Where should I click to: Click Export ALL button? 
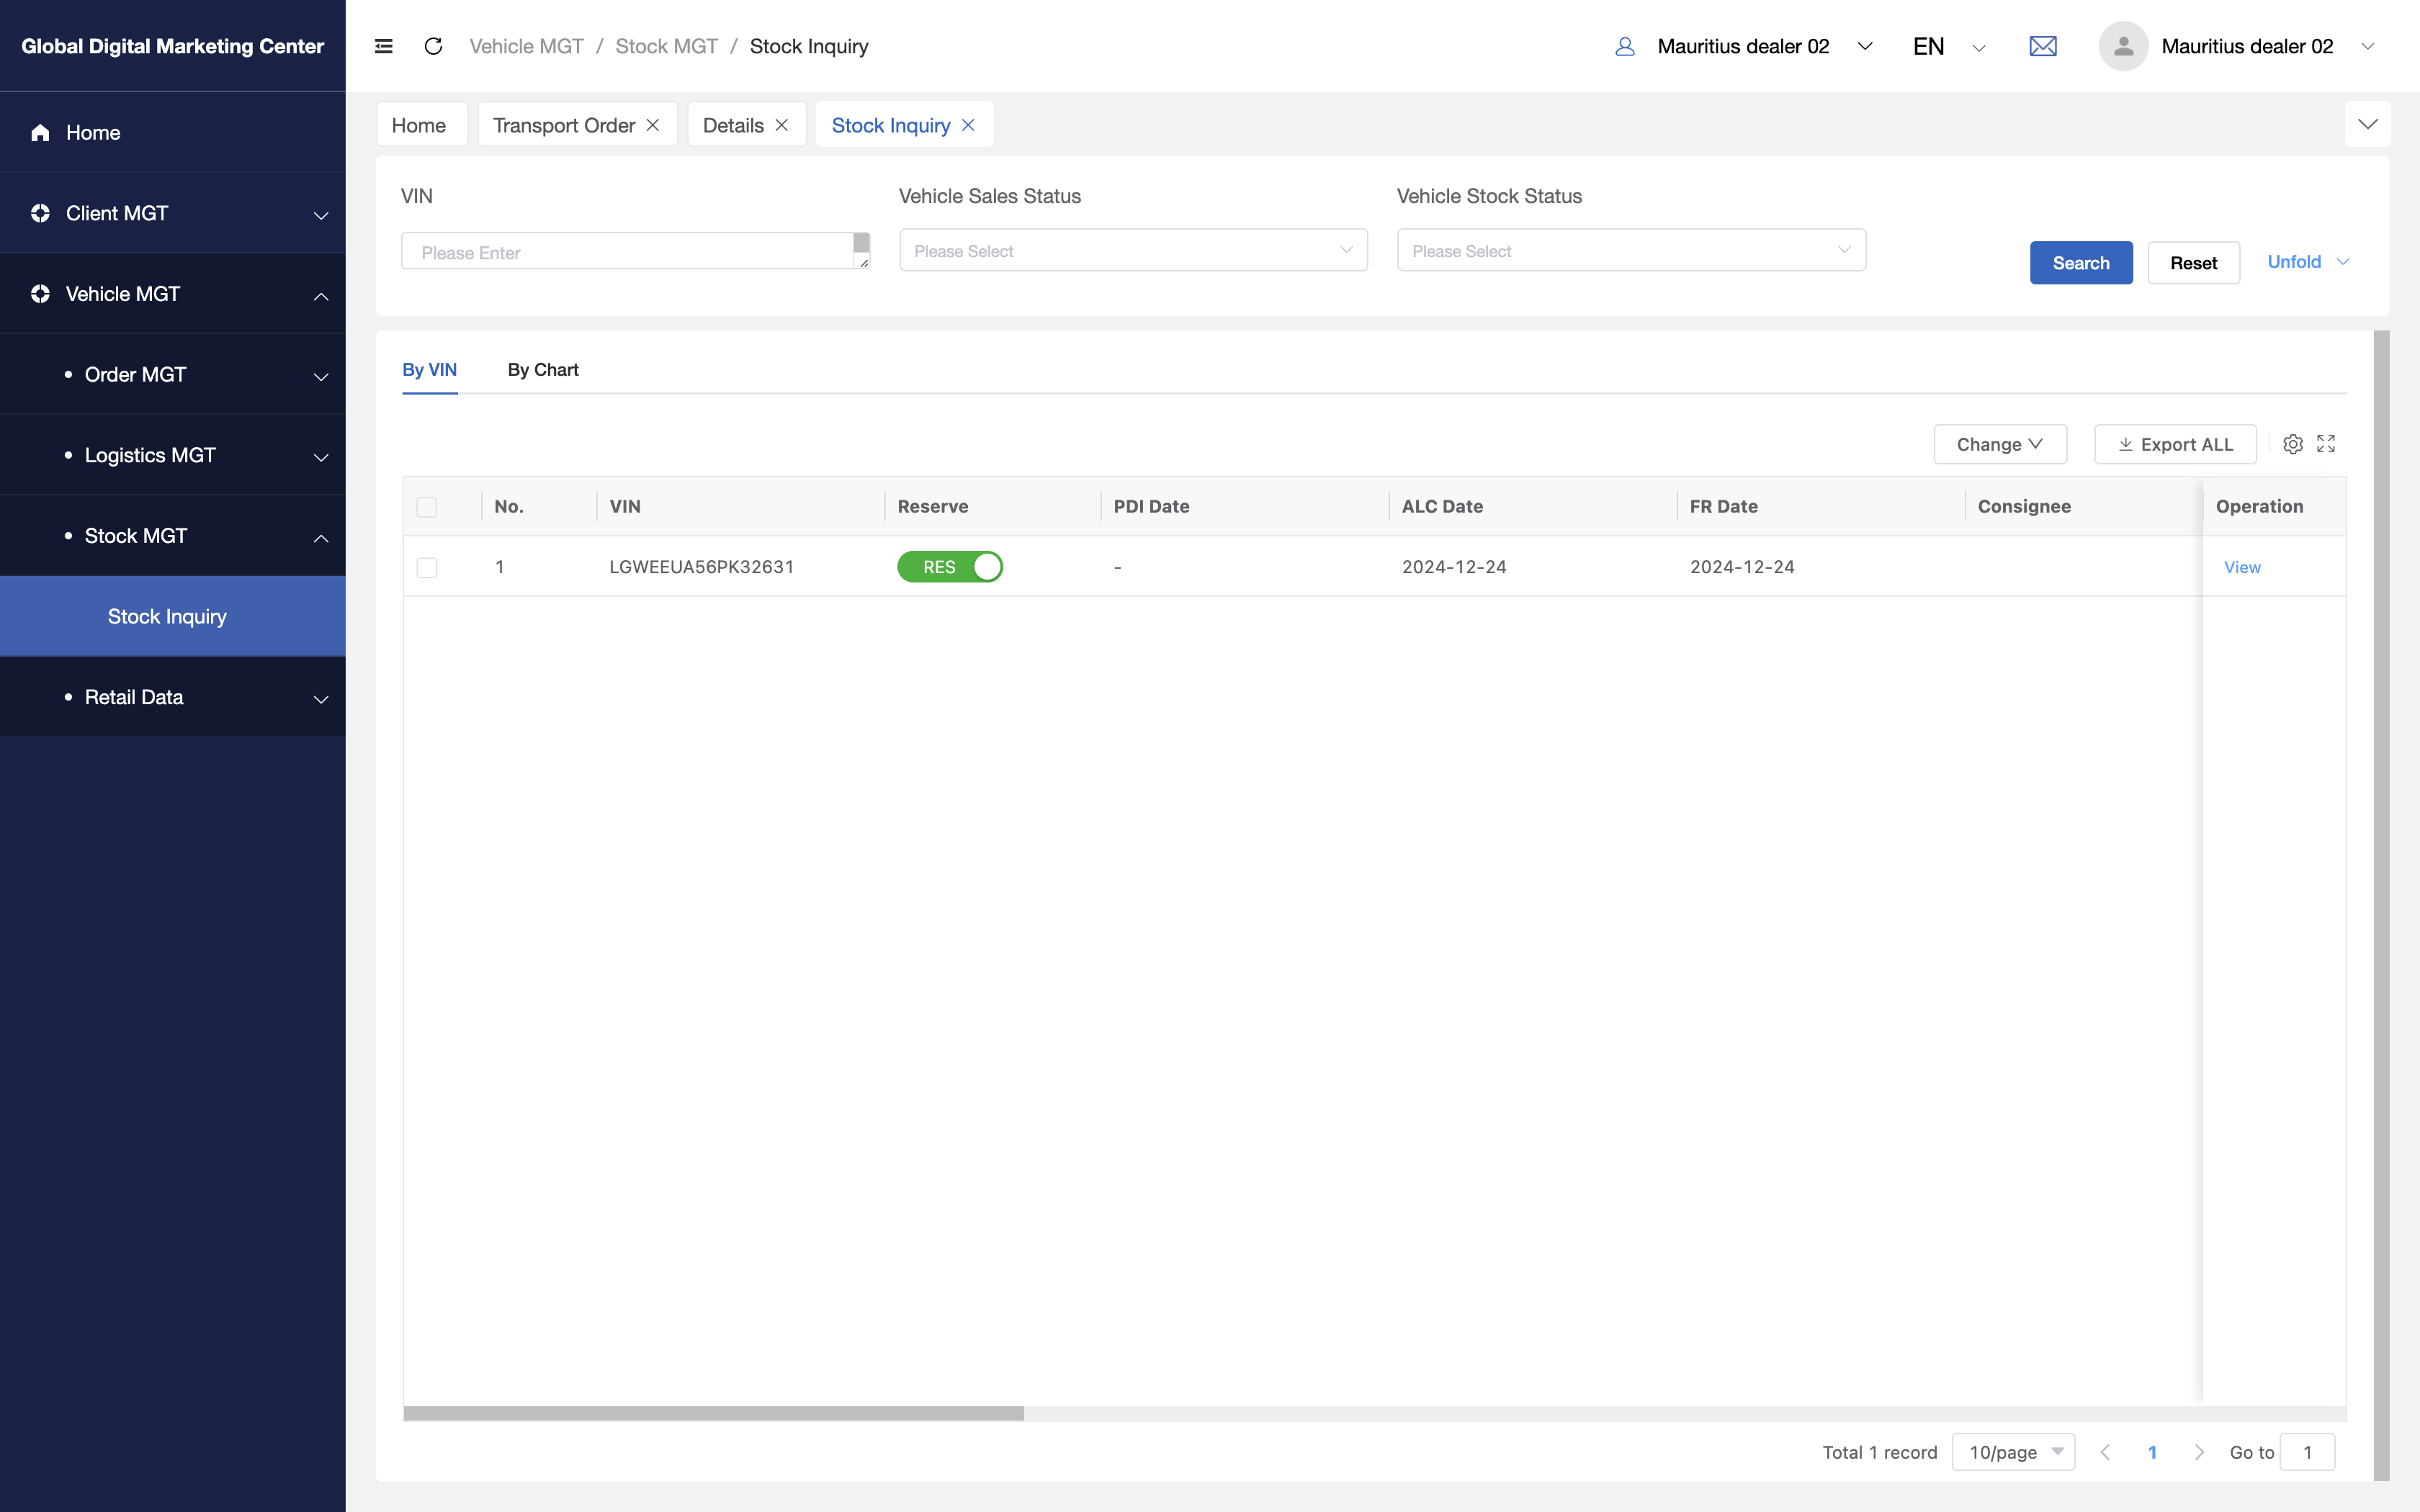click(x=2175, y=444)
